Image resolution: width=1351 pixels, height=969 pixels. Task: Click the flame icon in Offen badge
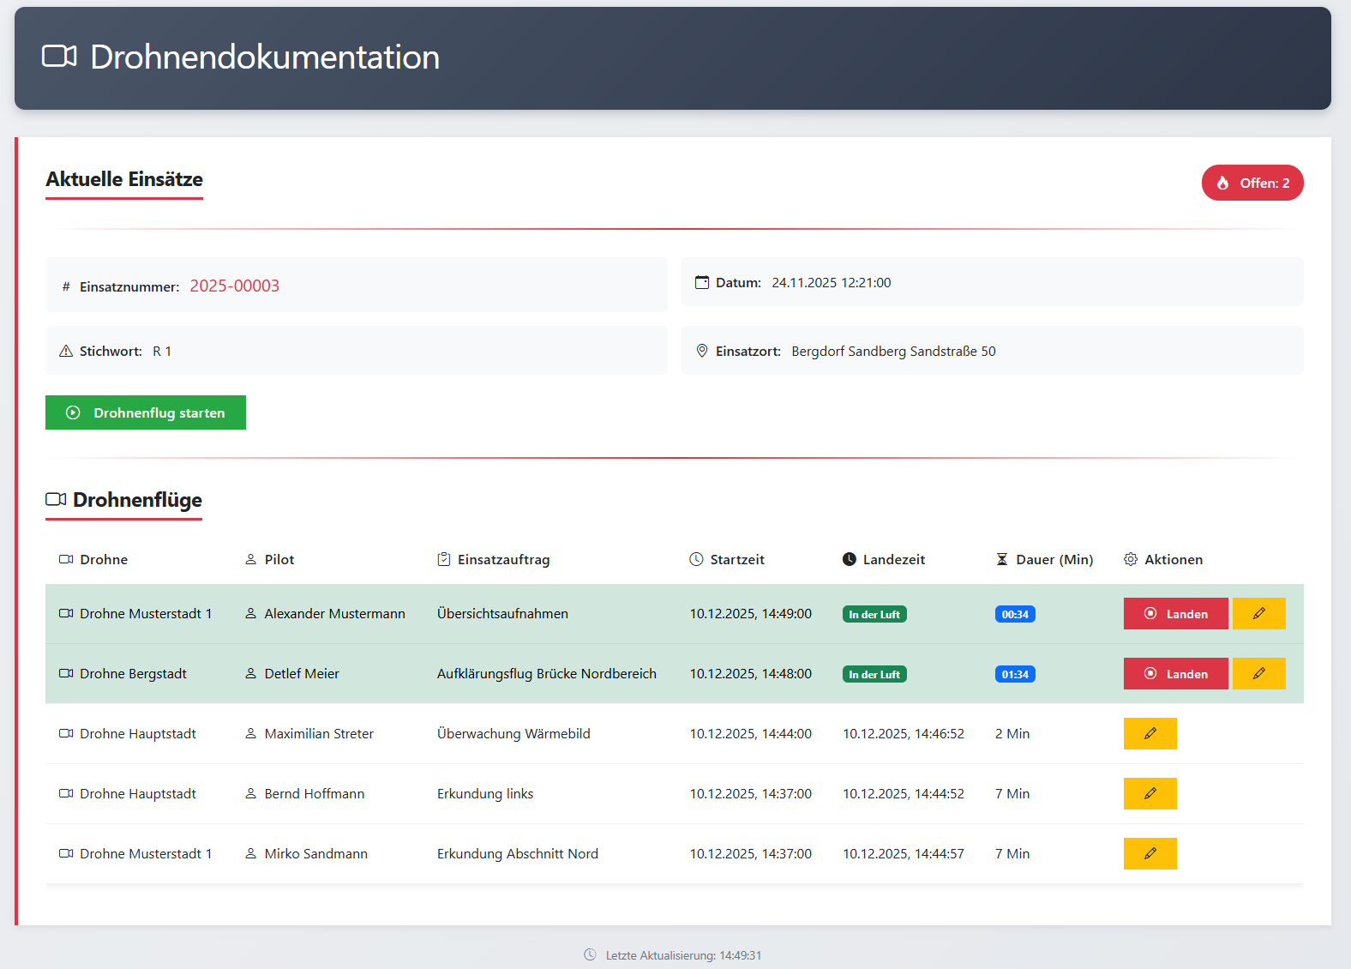pos(1222,183)
